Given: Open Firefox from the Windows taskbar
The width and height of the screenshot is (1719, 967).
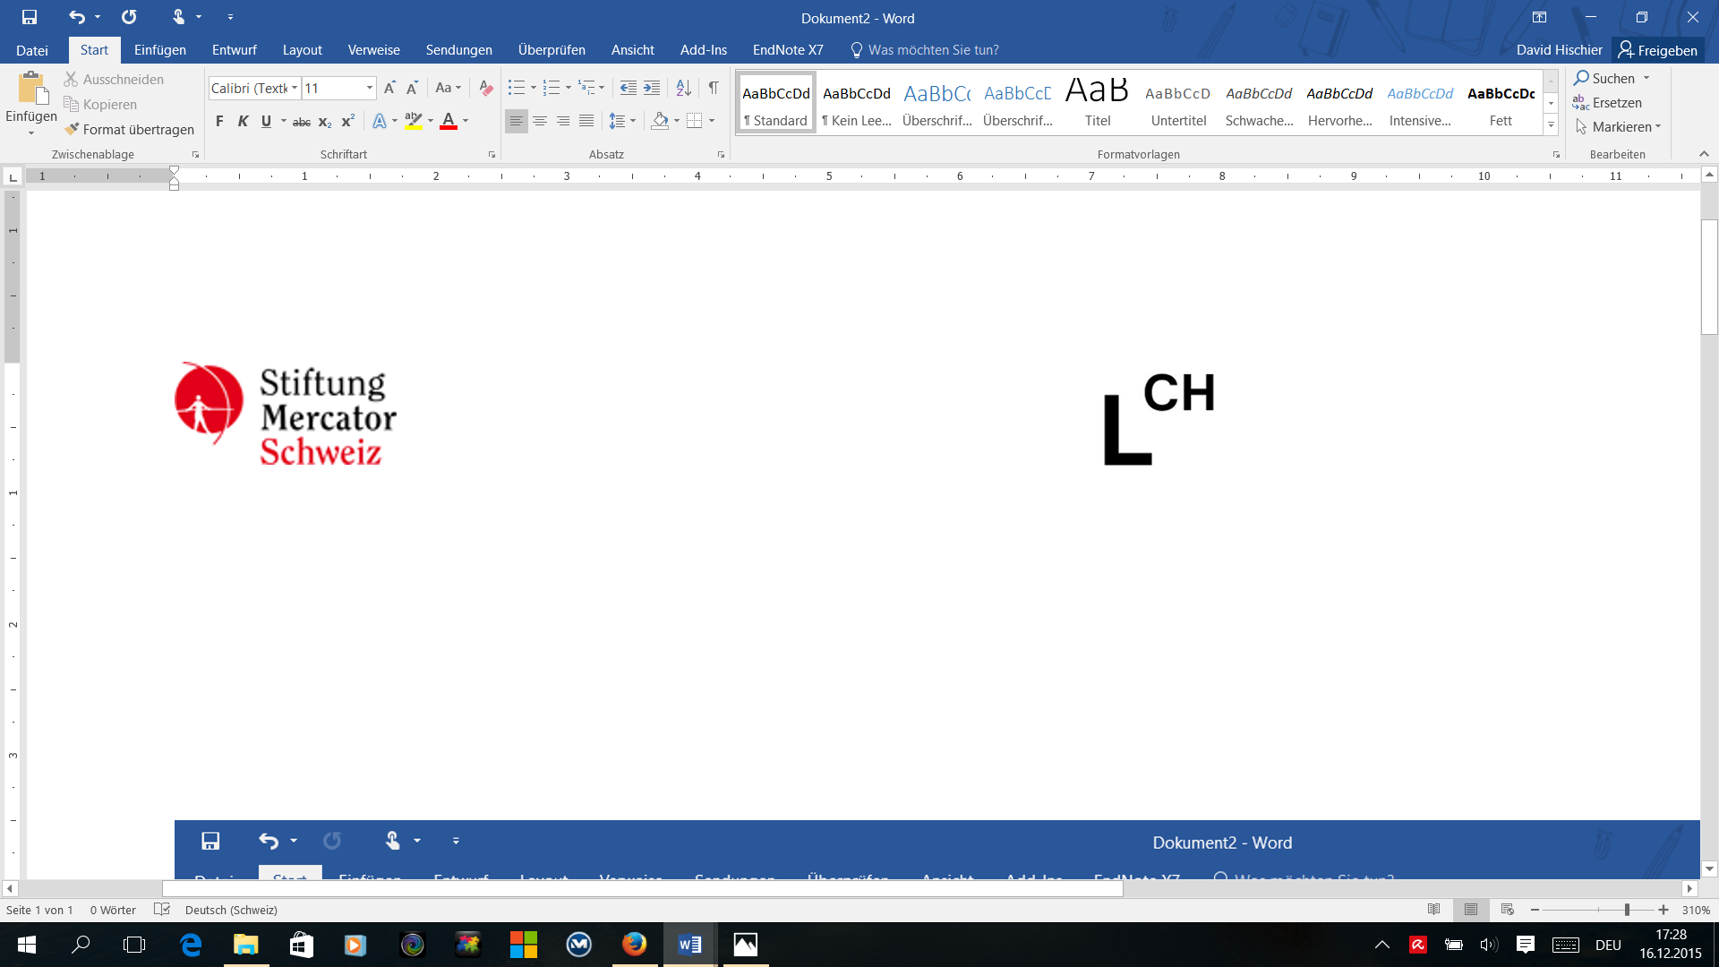Looking at the screenshot, I should point(634,945).
